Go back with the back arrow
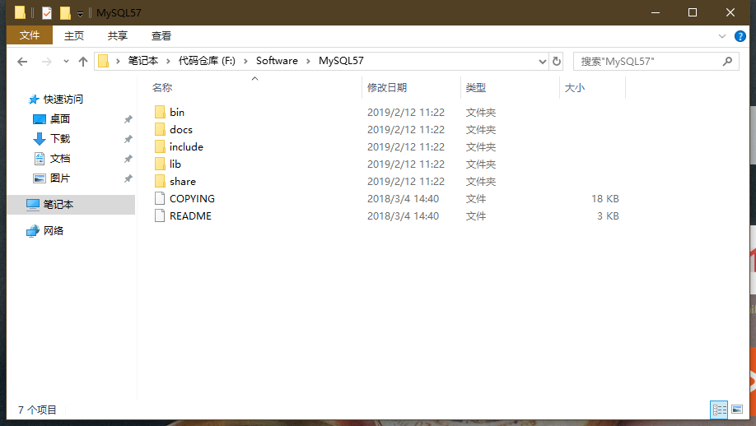The width and height of the screenshot is (756, 426). coord(22,62)
